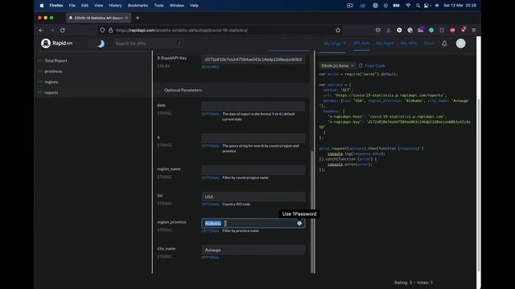Click the X-RapidAPI-Key field
This screenshot has width=515, height=289.
pyautogui.click(x=253, y=59)
